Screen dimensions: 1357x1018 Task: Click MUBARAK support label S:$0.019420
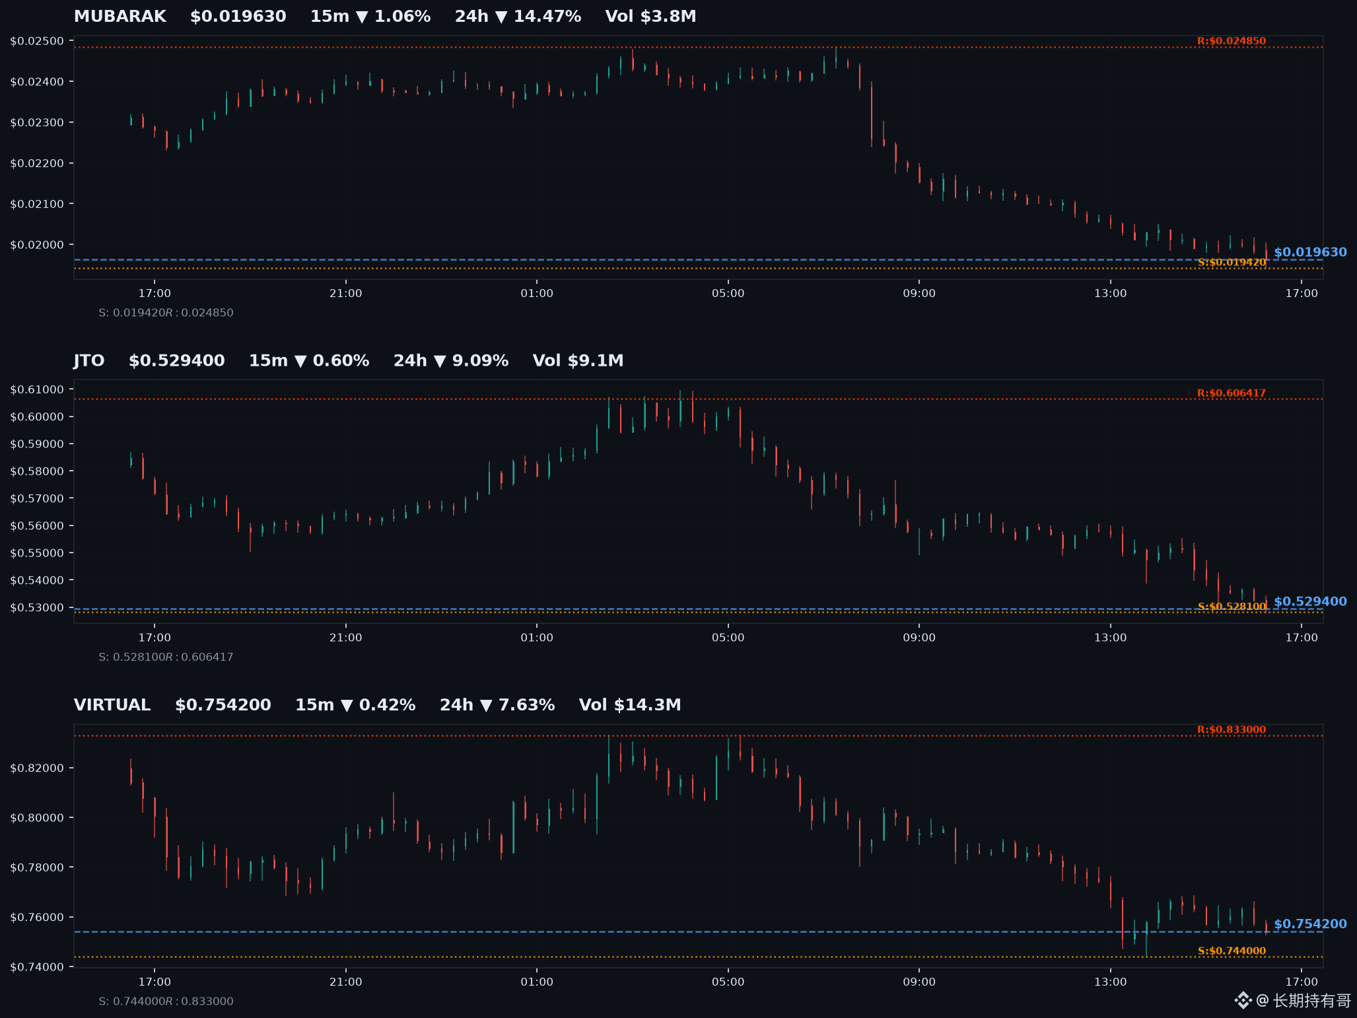click(x=1232, y=263)
